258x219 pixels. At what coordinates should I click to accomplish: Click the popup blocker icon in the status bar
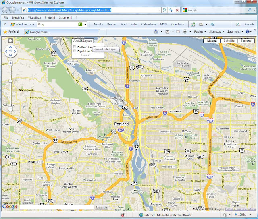pyautogui.click(x=123, y=215)
